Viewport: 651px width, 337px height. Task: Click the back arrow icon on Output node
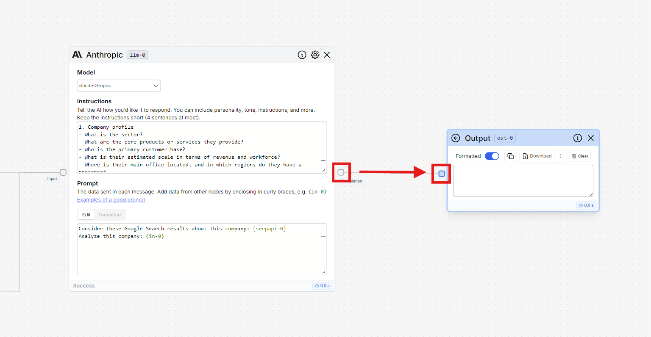click(456, 138)
